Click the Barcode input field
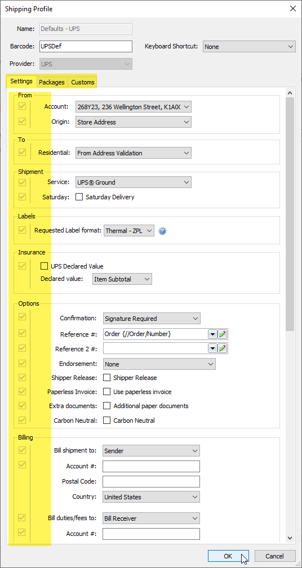 point(86,46)
